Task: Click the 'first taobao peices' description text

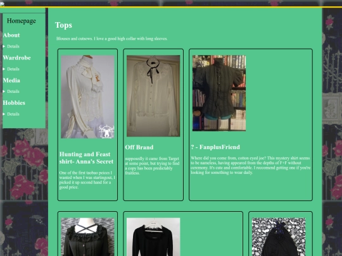Action: point(87,180)
